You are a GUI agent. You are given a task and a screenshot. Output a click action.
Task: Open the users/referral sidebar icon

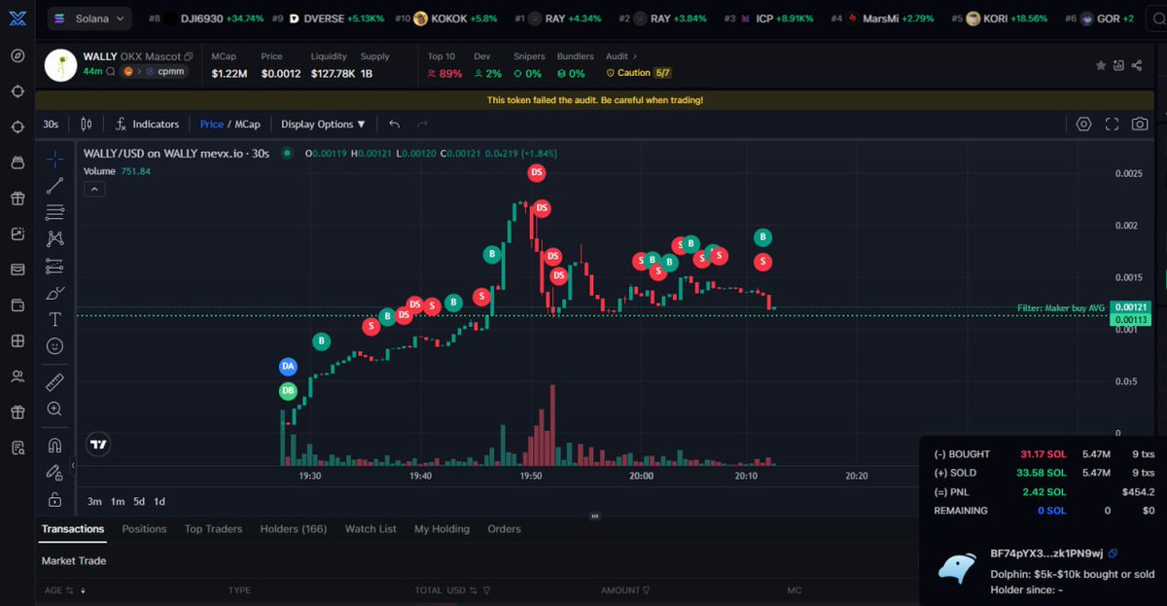click(x=18, y=376)
